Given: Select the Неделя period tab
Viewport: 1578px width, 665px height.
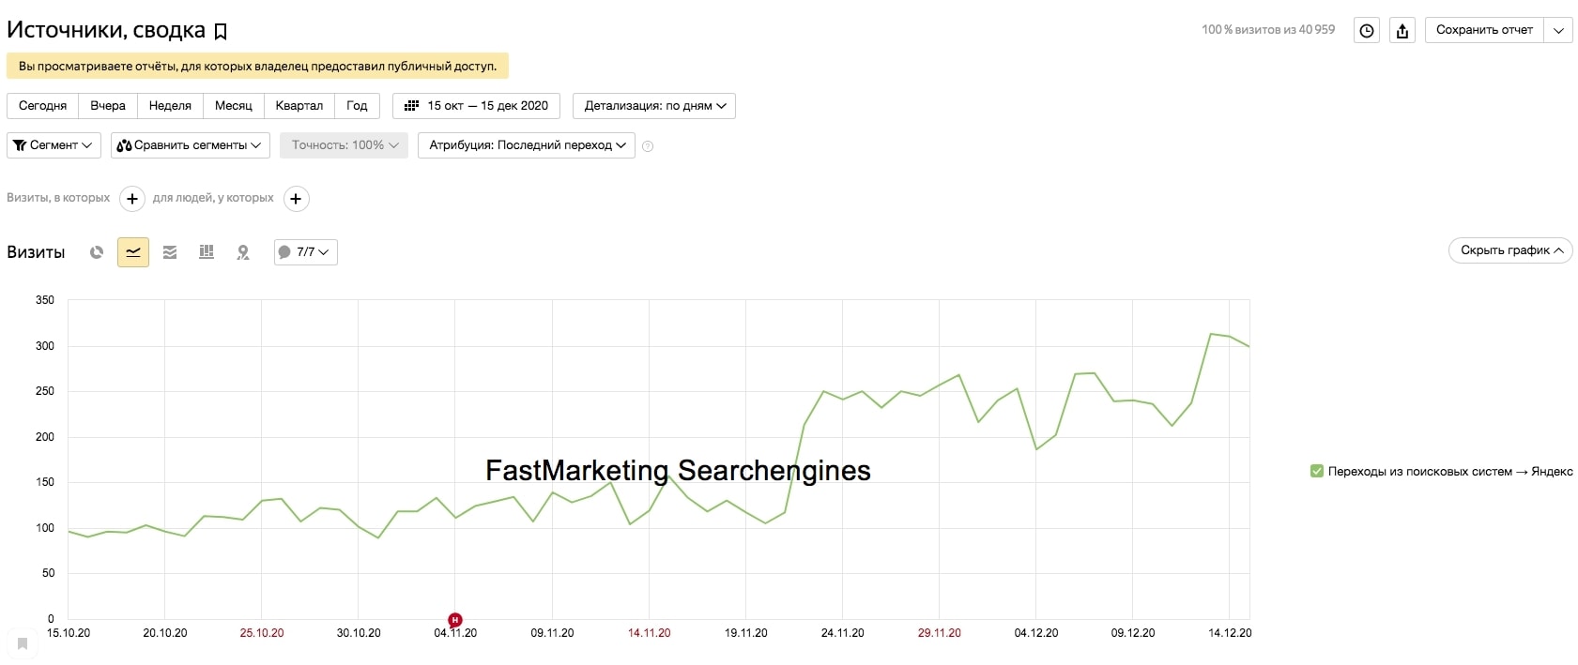Looking at the screenshot, I should (170, 106).
